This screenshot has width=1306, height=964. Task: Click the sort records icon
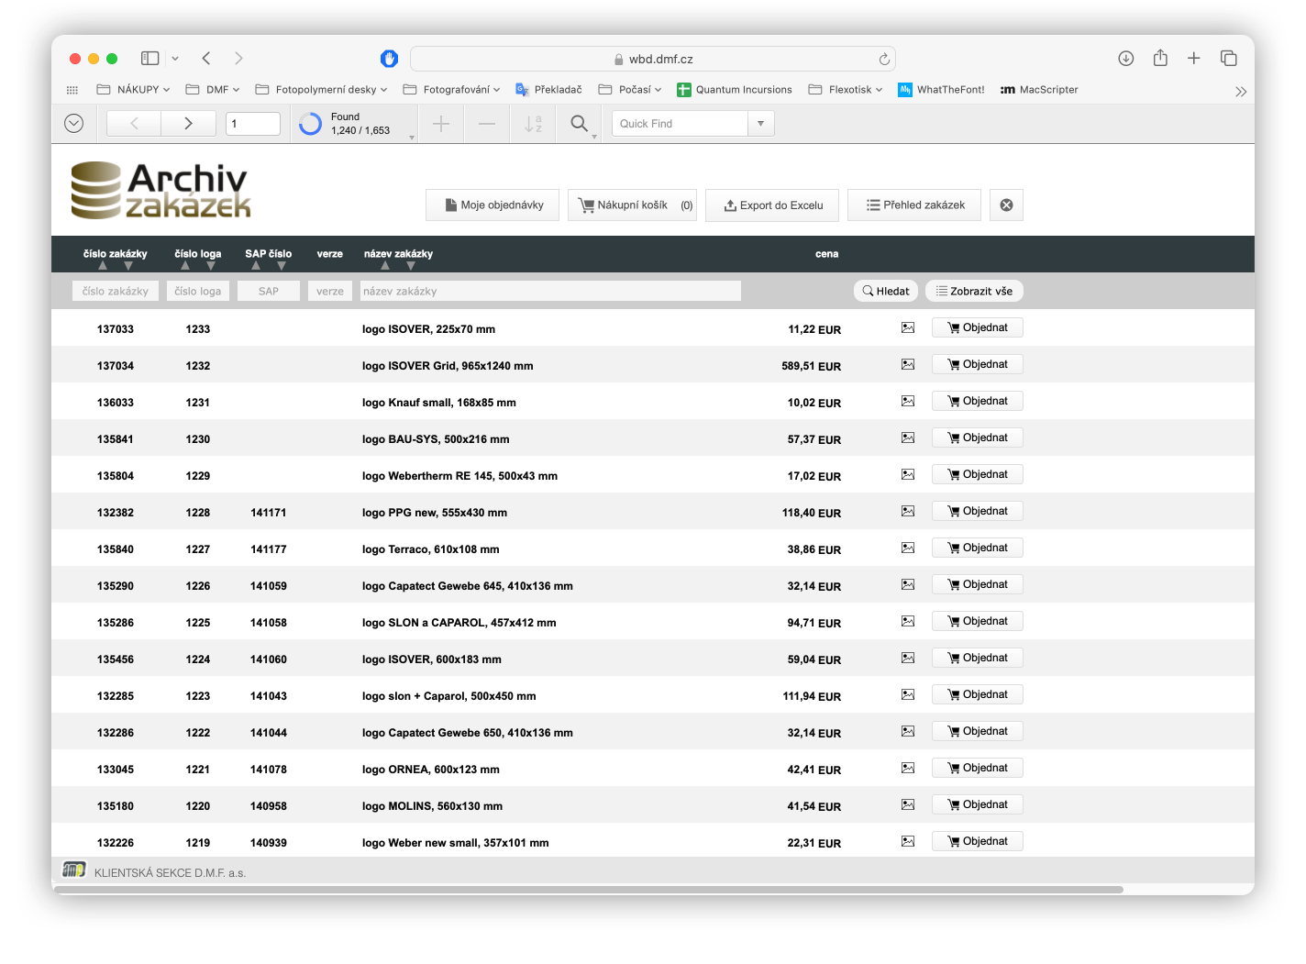click(533, 124)
